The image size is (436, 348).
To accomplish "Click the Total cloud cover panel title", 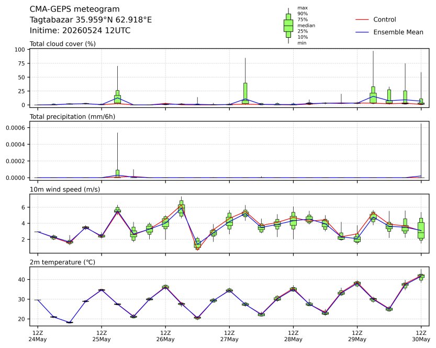I will [63, 44].
